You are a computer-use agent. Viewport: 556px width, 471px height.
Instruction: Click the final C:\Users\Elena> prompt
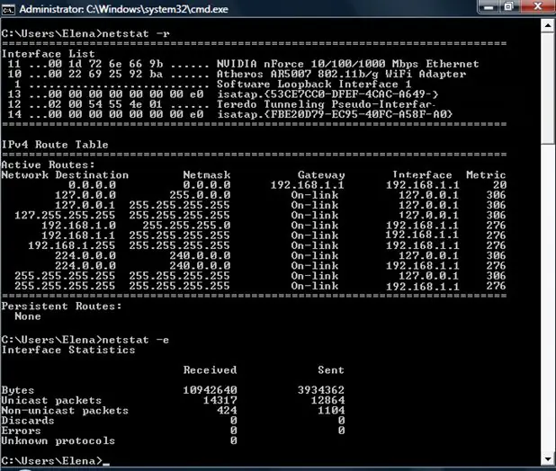click(51, 461)
